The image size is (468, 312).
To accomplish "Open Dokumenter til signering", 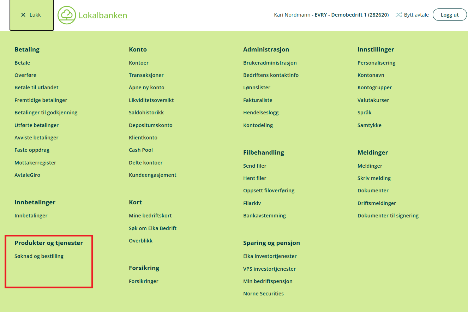I will 388,216.
